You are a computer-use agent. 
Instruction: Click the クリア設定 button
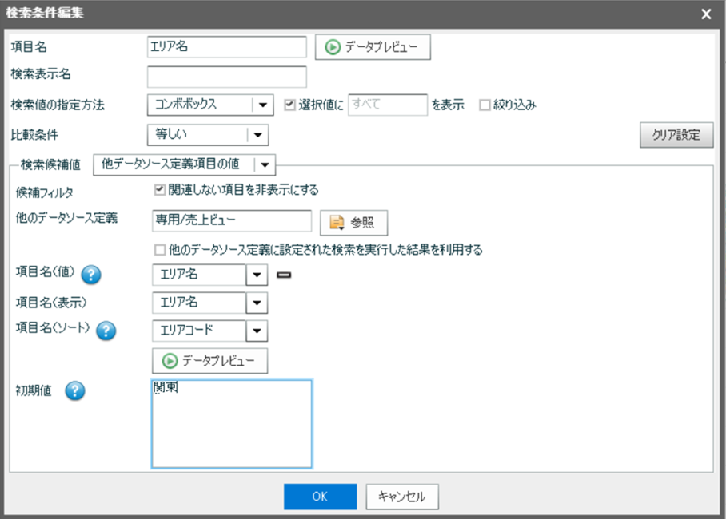coord(676,135)
